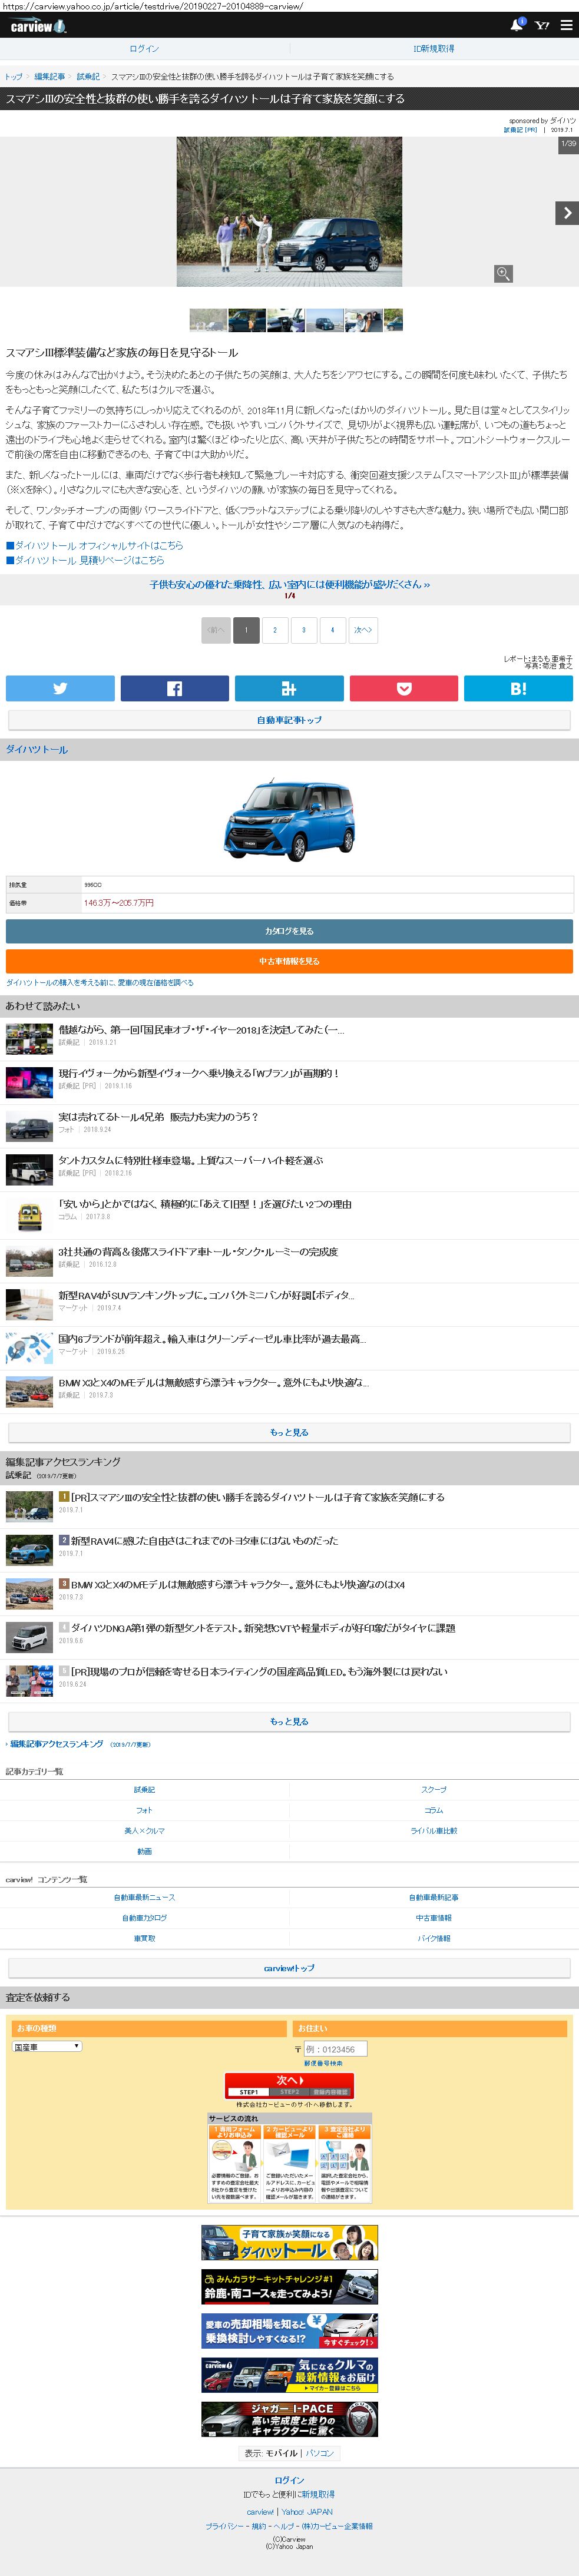This screenshot has width=579, height=2576.
Task: Open the hamburger menu icon
Action: click(566, 25)
